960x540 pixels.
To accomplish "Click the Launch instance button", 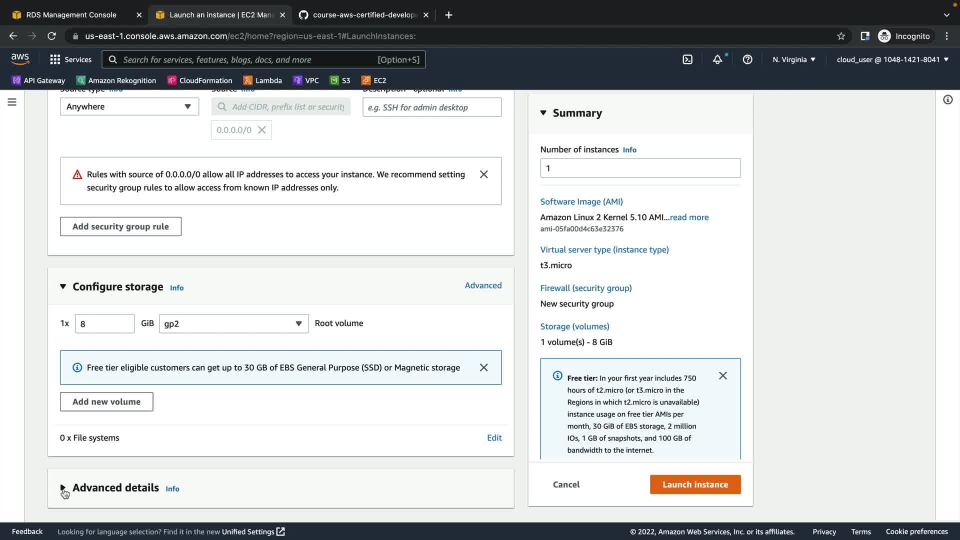I will (x=695, y=484).
